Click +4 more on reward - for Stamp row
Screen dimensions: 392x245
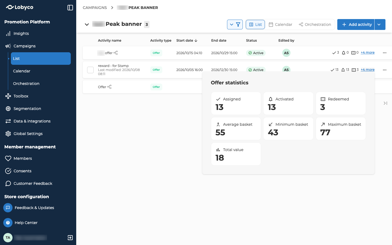[367, 70]
